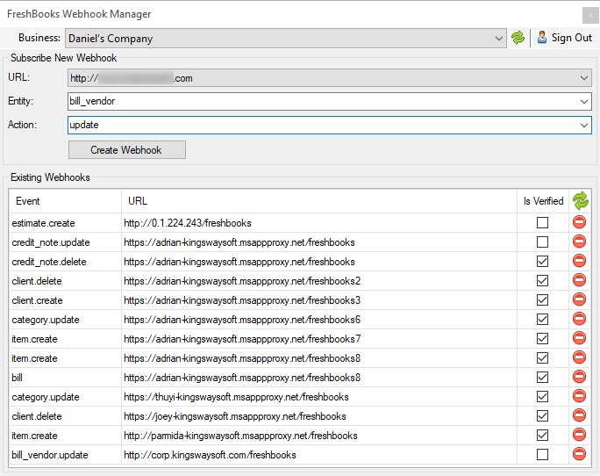The image size is (600, 476).
Task: Refresh the business list with green arrows icon
Action: (518, 38)
